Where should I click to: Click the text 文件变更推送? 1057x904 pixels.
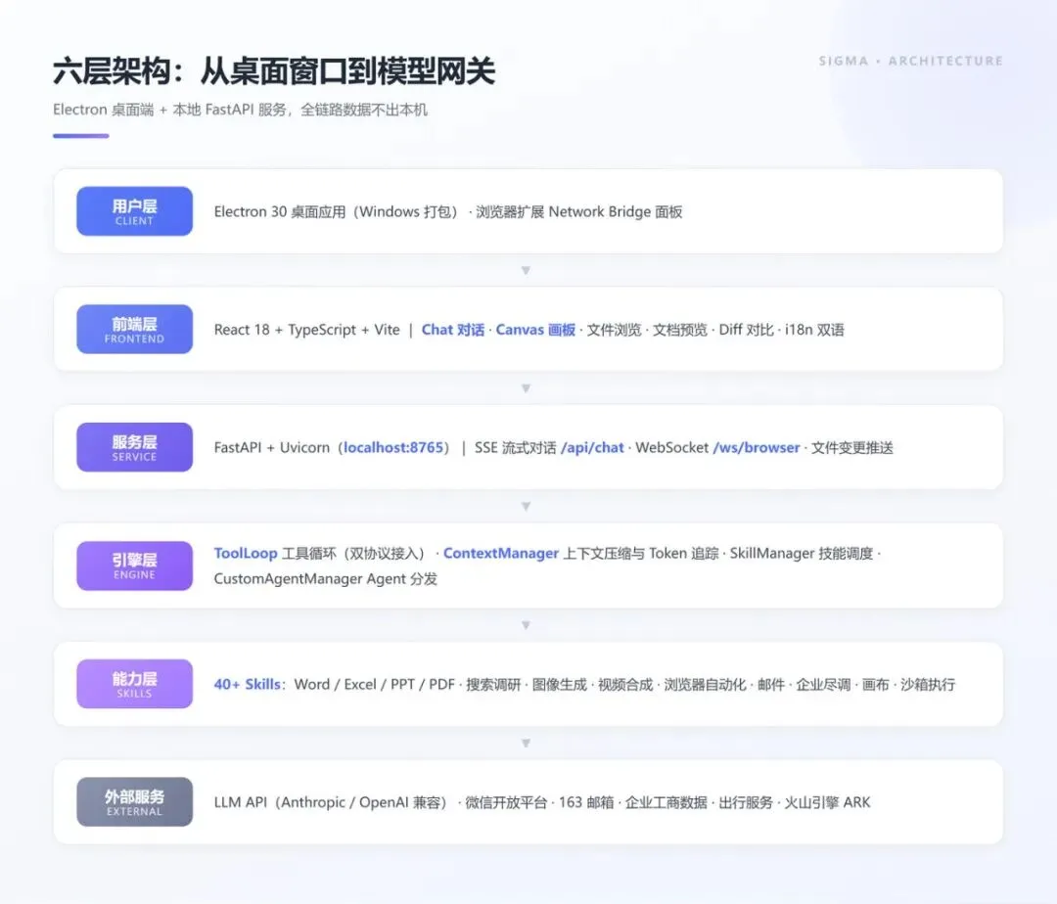click(852, 447)
